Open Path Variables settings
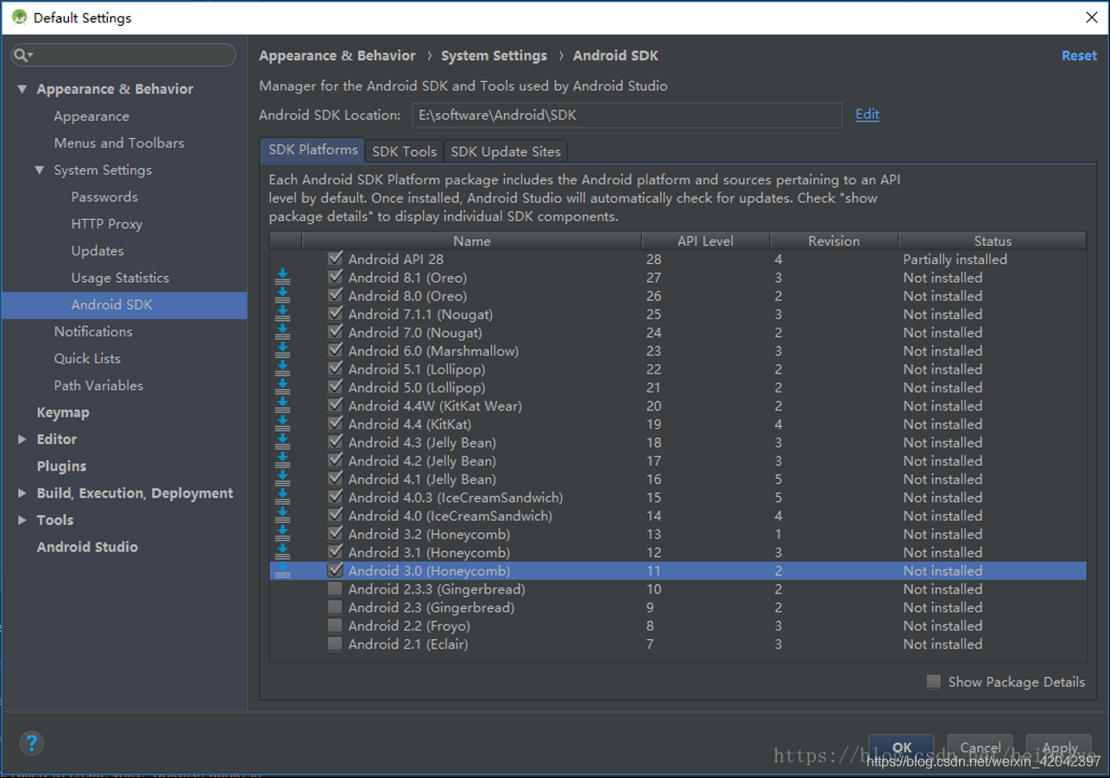 (98, 386)
